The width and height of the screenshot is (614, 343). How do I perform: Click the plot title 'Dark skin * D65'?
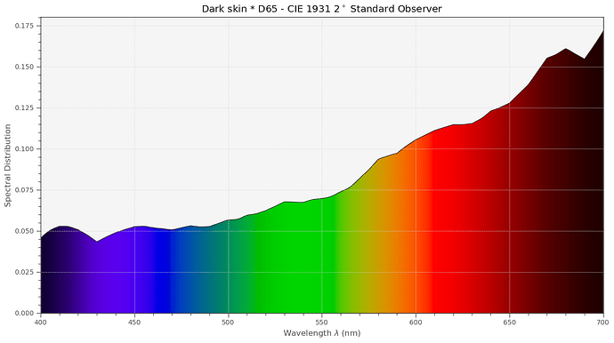240,9
